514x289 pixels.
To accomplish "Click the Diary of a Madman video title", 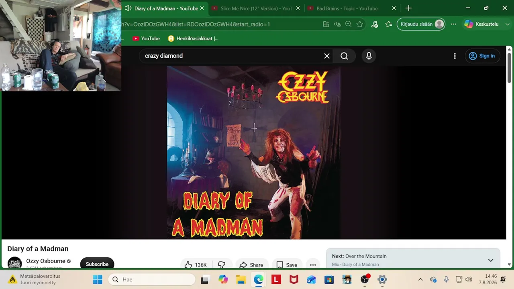I will pos(38,249).
